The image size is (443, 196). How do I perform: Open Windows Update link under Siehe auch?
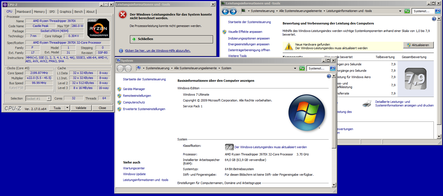point(134,174)
